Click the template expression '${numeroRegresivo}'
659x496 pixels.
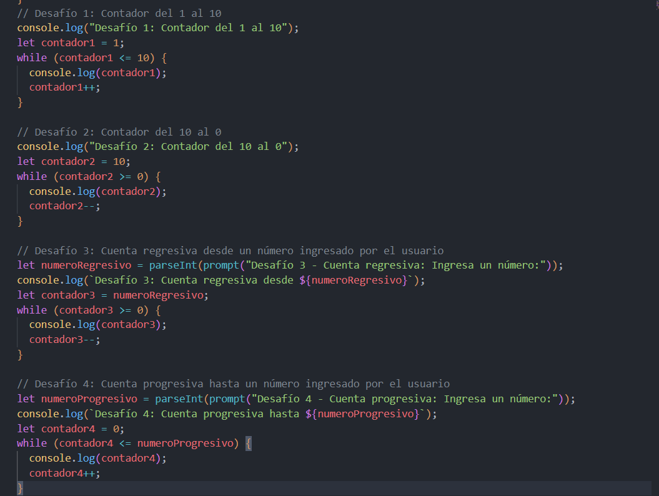pyautogui.click(x=354, y=280)
